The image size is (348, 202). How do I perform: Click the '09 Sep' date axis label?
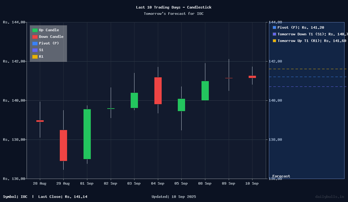(x=229, y=183)
